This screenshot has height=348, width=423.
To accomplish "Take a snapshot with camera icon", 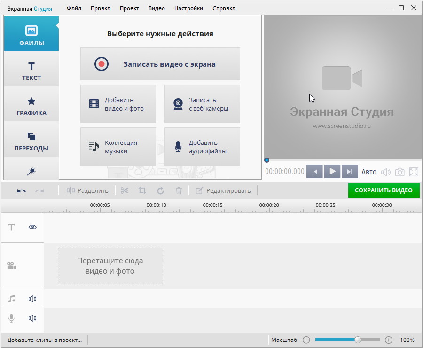I will point(400,172).
